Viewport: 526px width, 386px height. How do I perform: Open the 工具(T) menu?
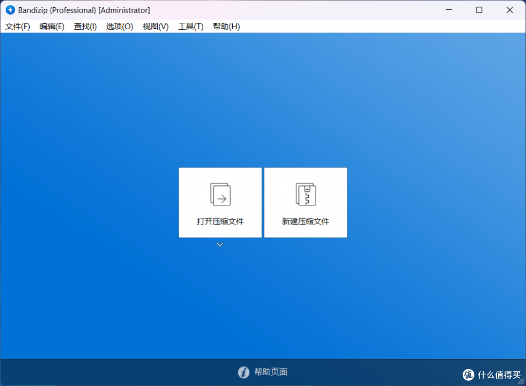click(x=190, y=26)
